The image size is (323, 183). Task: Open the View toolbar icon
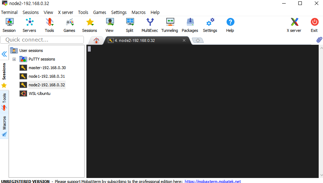click(110, 22)
